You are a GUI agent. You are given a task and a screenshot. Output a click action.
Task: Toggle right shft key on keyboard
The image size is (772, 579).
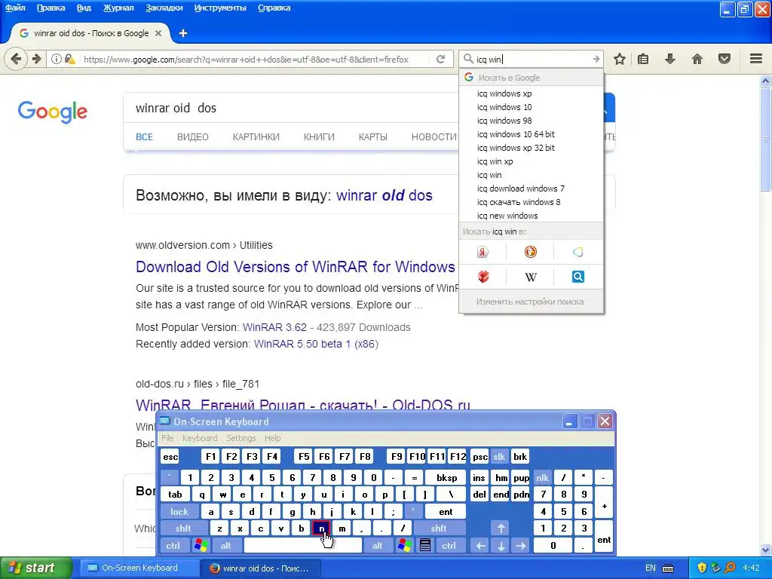pos(439,528)
